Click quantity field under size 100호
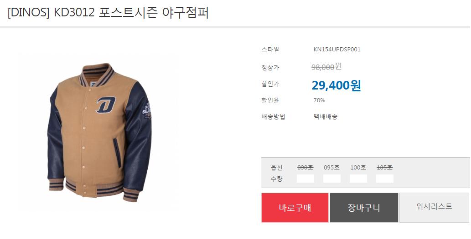The image size is (471, 239). tap(358, 179)
